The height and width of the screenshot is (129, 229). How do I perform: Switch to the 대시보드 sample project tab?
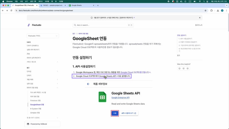point(53,5)
